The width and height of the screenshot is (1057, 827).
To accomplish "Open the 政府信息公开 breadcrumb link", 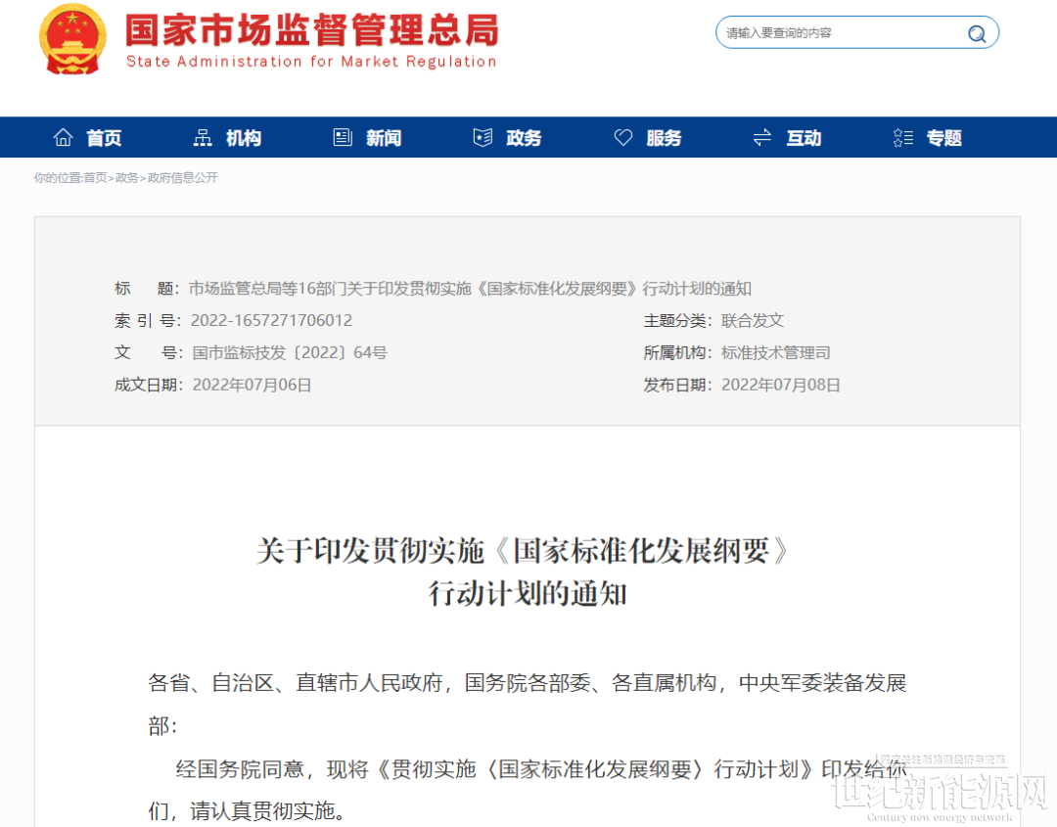I will click(183, 178).
